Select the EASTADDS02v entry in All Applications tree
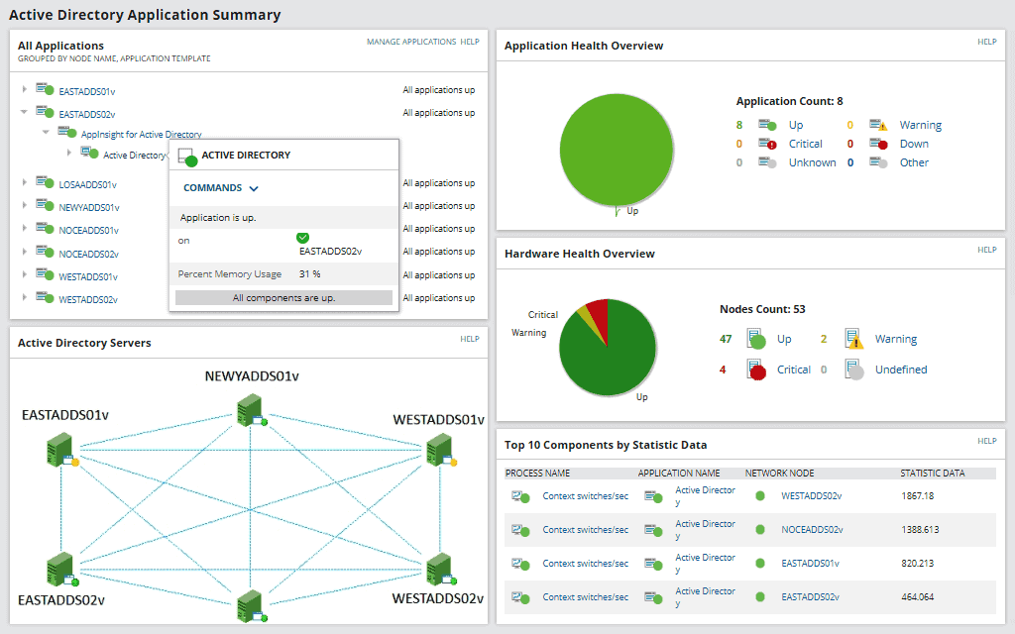This screenshot has height=634, width=1015. (89, 113)
